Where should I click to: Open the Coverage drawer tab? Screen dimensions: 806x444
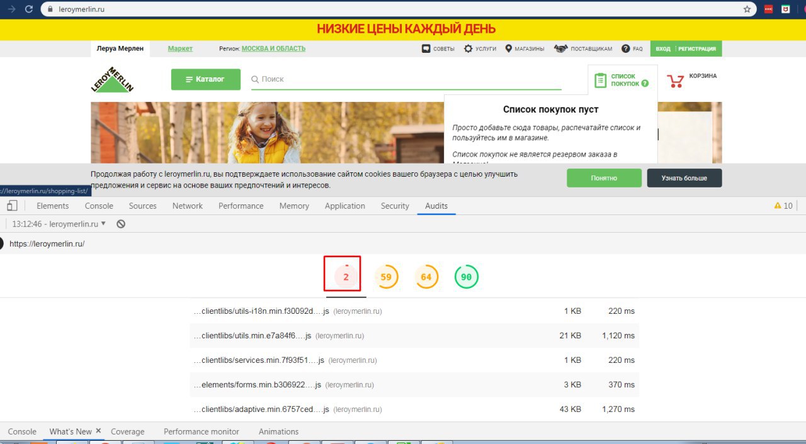128,431
